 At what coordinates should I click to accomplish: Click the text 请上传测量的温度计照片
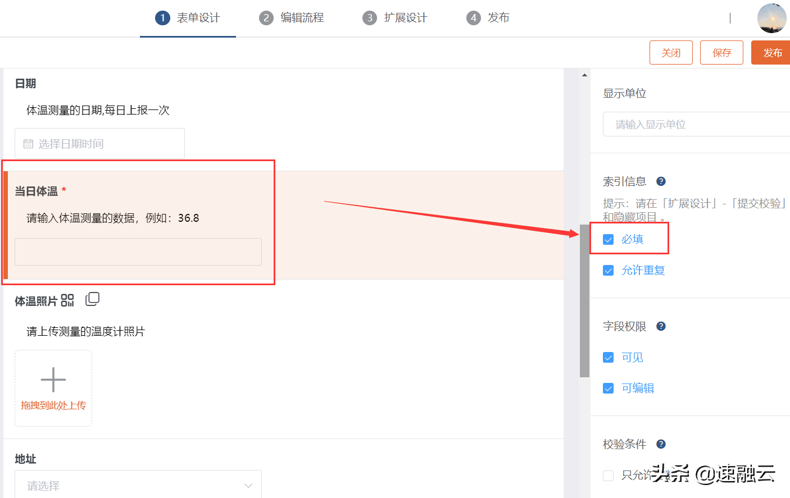(x=85, y=332)
